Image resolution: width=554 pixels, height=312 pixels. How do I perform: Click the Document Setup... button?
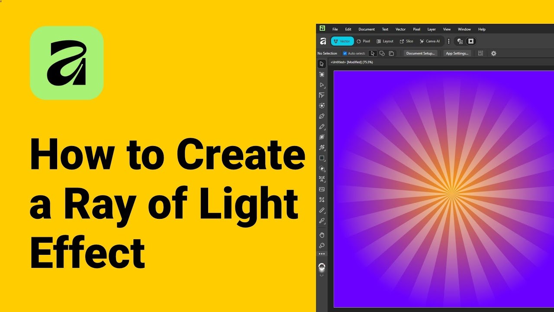point(420,53)
